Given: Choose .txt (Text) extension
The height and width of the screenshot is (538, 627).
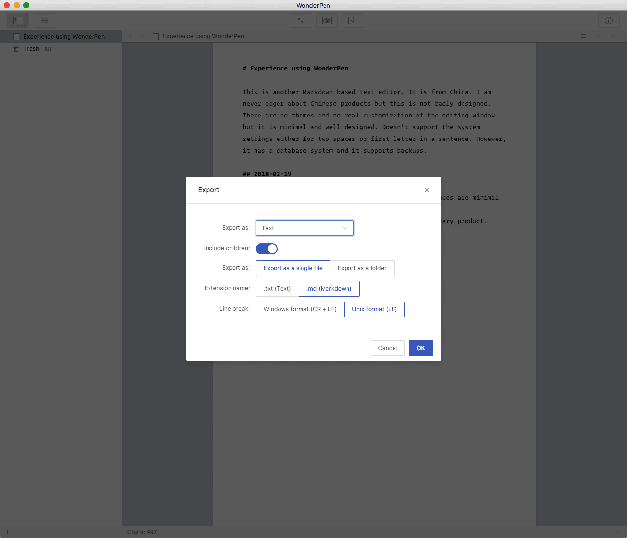Looking at the screenshot, I should point(278,289).
